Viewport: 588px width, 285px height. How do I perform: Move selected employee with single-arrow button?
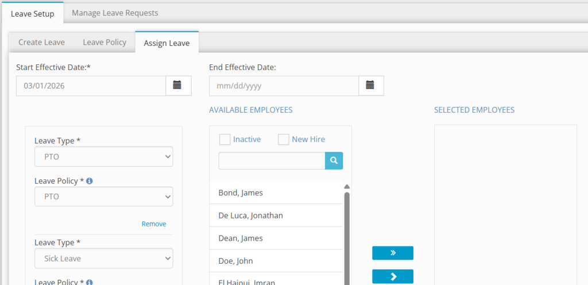click(392, 276)
